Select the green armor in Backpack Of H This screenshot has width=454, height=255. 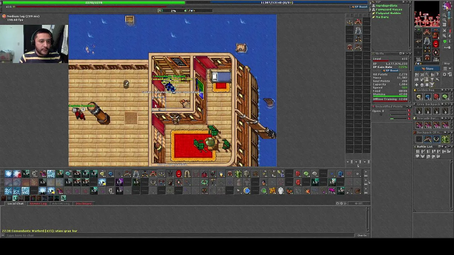[x=445, y=140]
